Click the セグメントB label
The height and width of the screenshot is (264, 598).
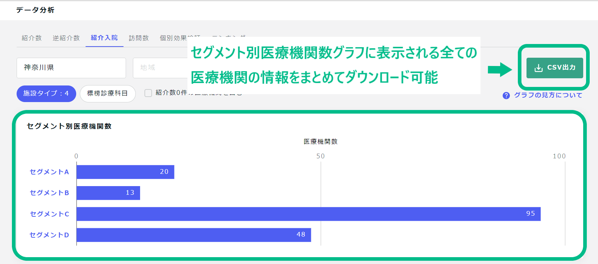click(49, 193)
